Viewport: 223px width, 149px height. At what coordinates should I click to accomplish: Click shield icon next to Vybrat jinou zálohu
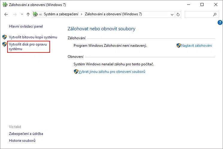(76, 72)
